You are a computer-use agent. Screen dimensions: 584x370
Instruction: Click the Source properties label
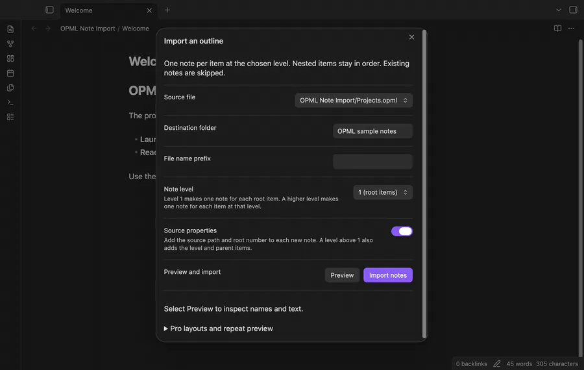click(x=190, y=230)
